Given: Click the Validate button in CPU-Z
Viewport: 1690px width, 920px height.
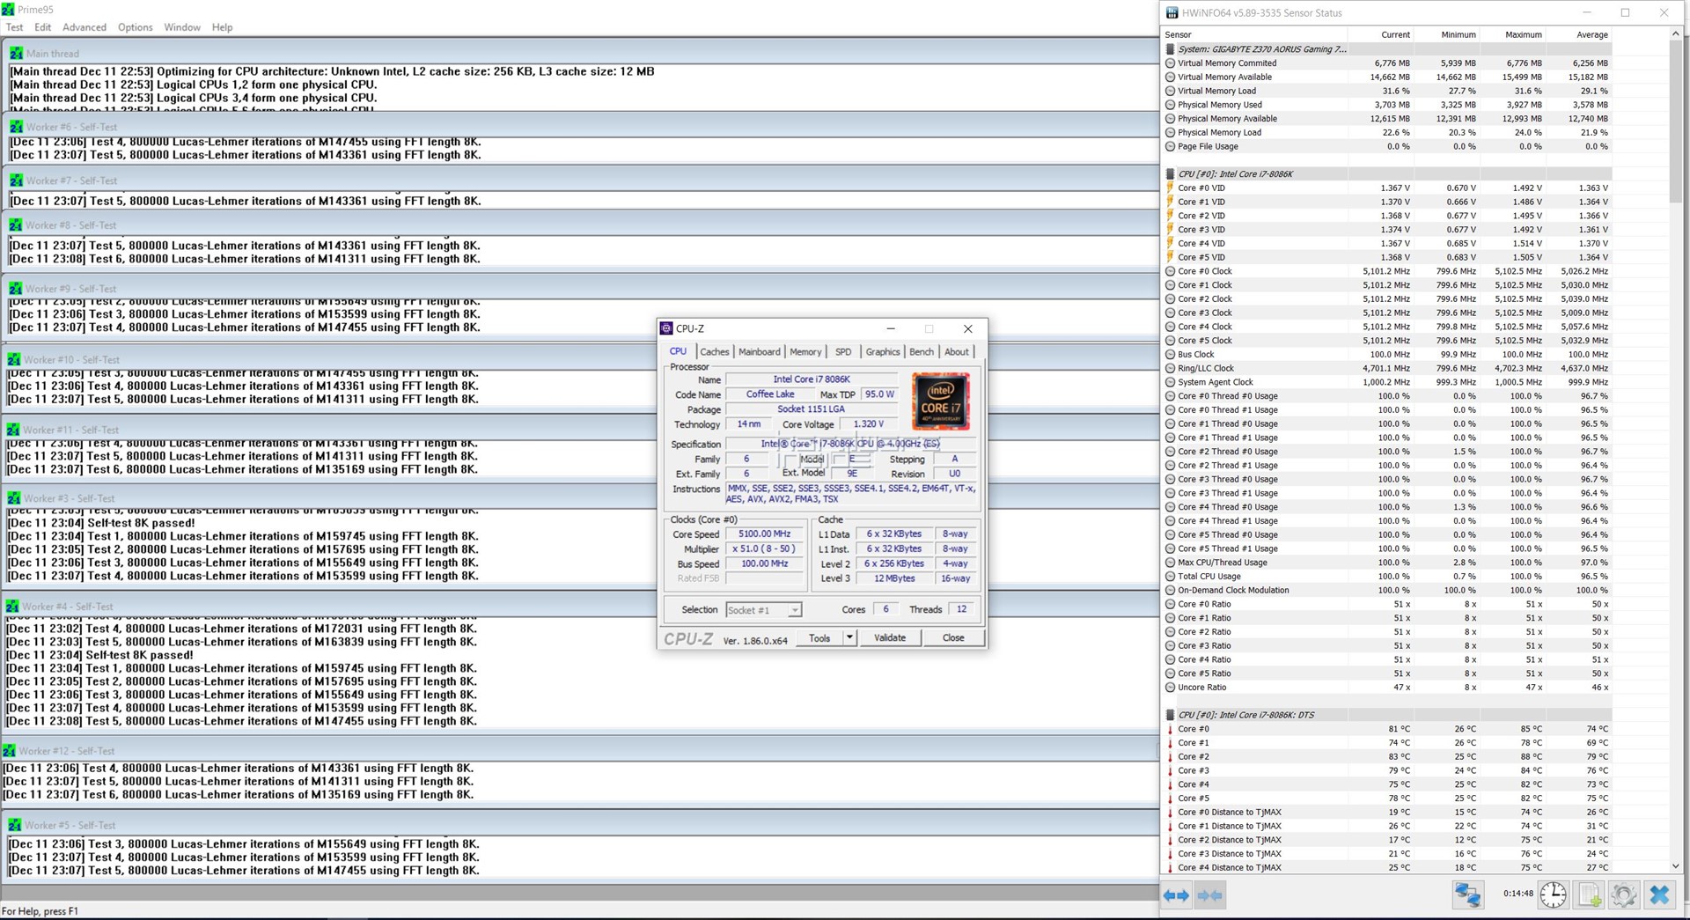Looking at the screenshot, I should 890,637.
